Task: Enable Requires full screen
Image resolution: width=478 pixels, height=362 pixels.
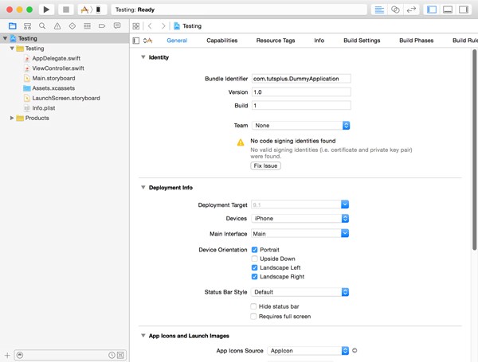Action: (x=253, y=317)
